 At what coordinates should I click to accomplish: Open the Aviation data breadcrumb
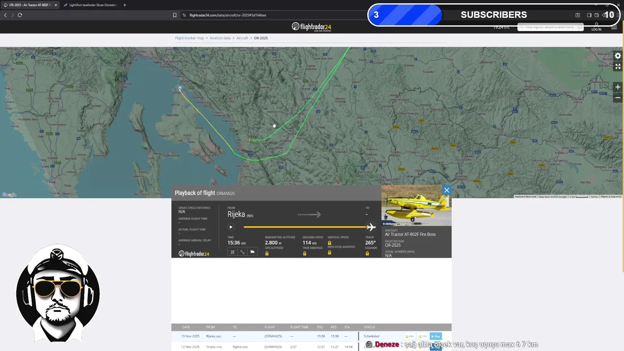pyautogui.click(x=220, y=38)
